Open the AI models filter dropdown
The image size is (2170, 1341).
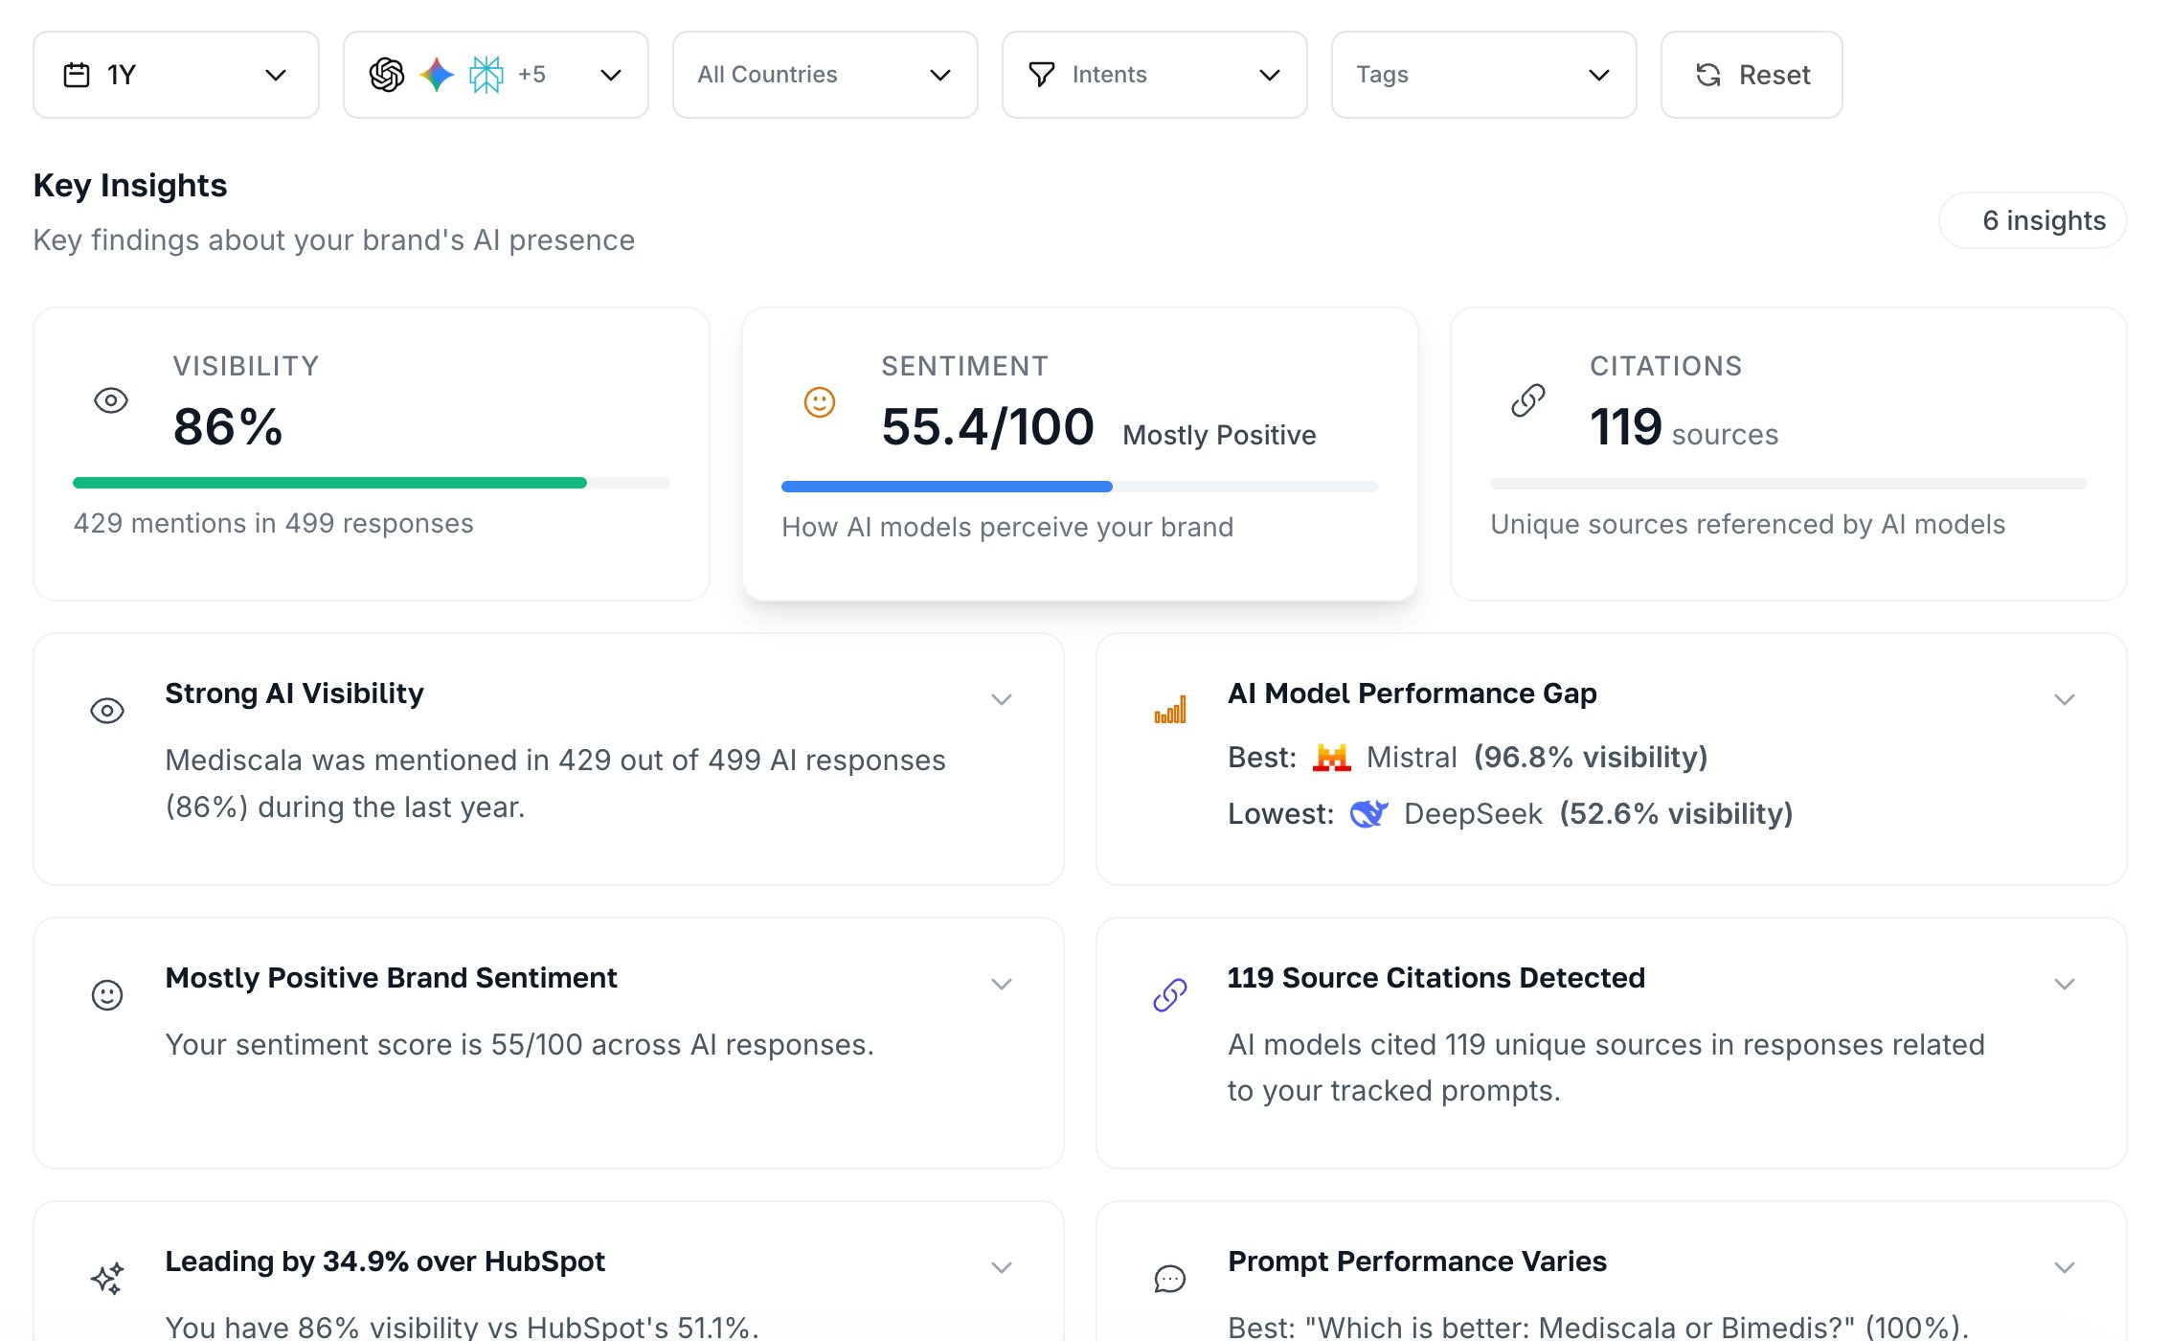[x=495, y=75]
